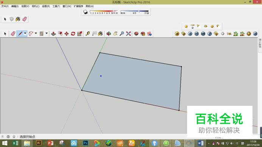This screenshot has width=262, height=147.
Task: Pick the Rectangle shape tool
Action: pos(41,34)
